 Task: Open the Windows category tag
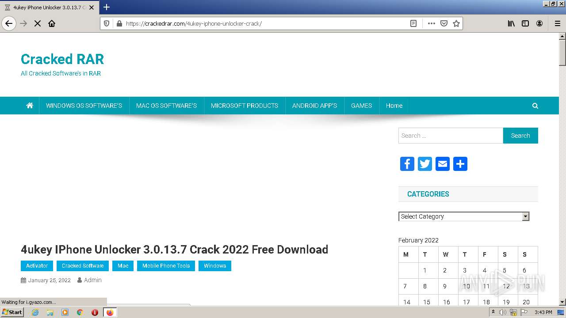coord(215,266)
